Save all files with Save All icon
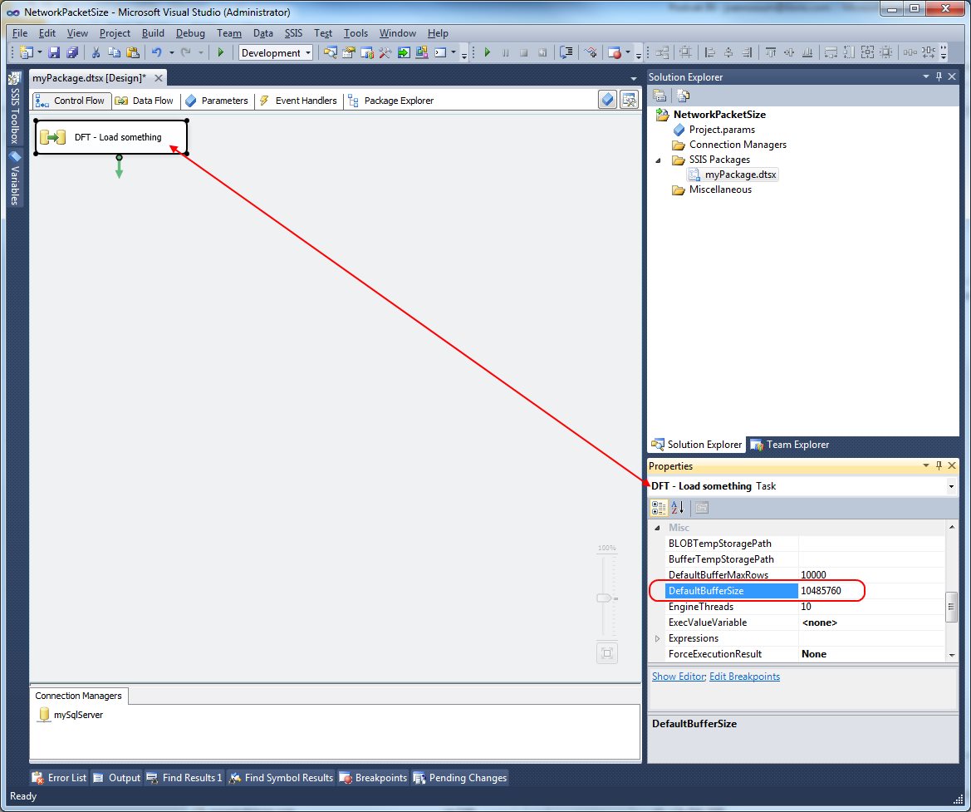 coord(71,52)
